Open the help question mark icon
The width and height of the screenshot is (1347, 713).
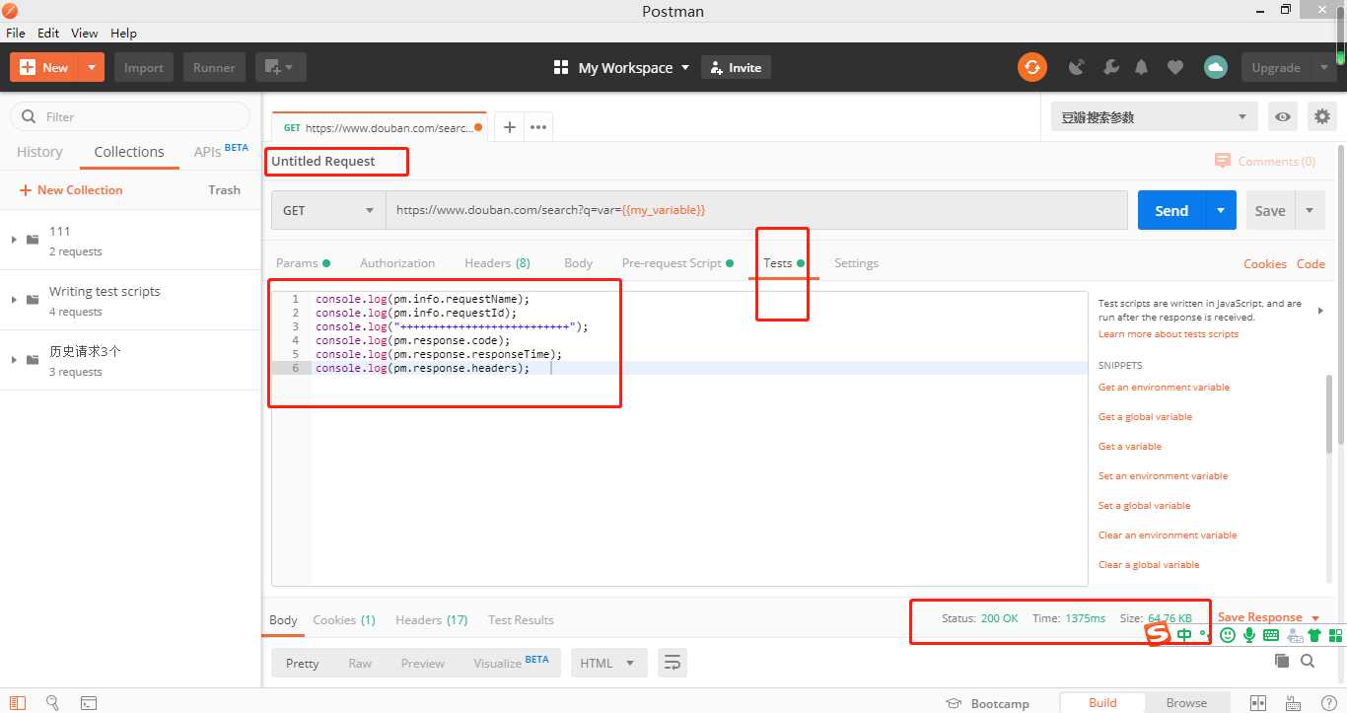coord(1328,703)
